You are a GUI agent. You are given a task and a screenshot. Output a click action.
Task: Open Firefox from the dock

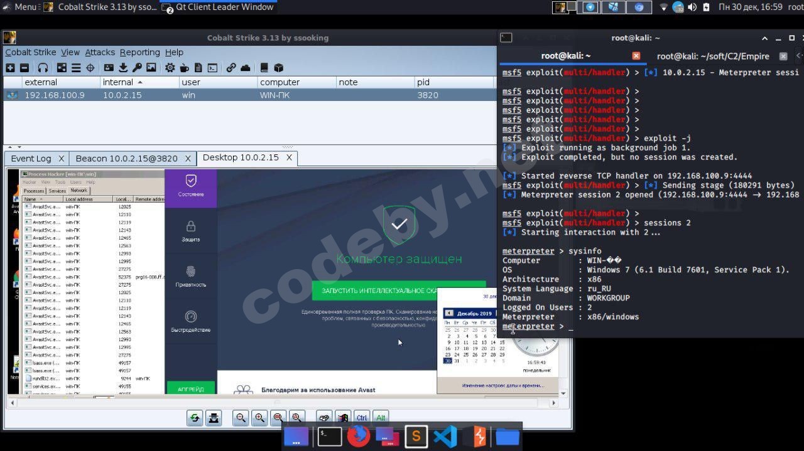coord(359,435)
